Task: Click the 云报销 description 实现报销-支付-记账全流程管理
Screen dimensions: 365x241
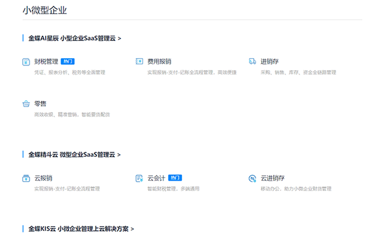Action: pos(67,189)
